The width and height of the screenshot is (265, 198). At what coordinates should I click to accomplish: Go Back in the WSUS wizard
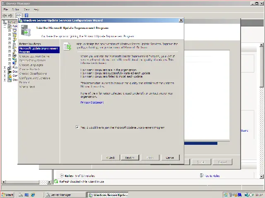pyautogui.click(x=111, y=158)
